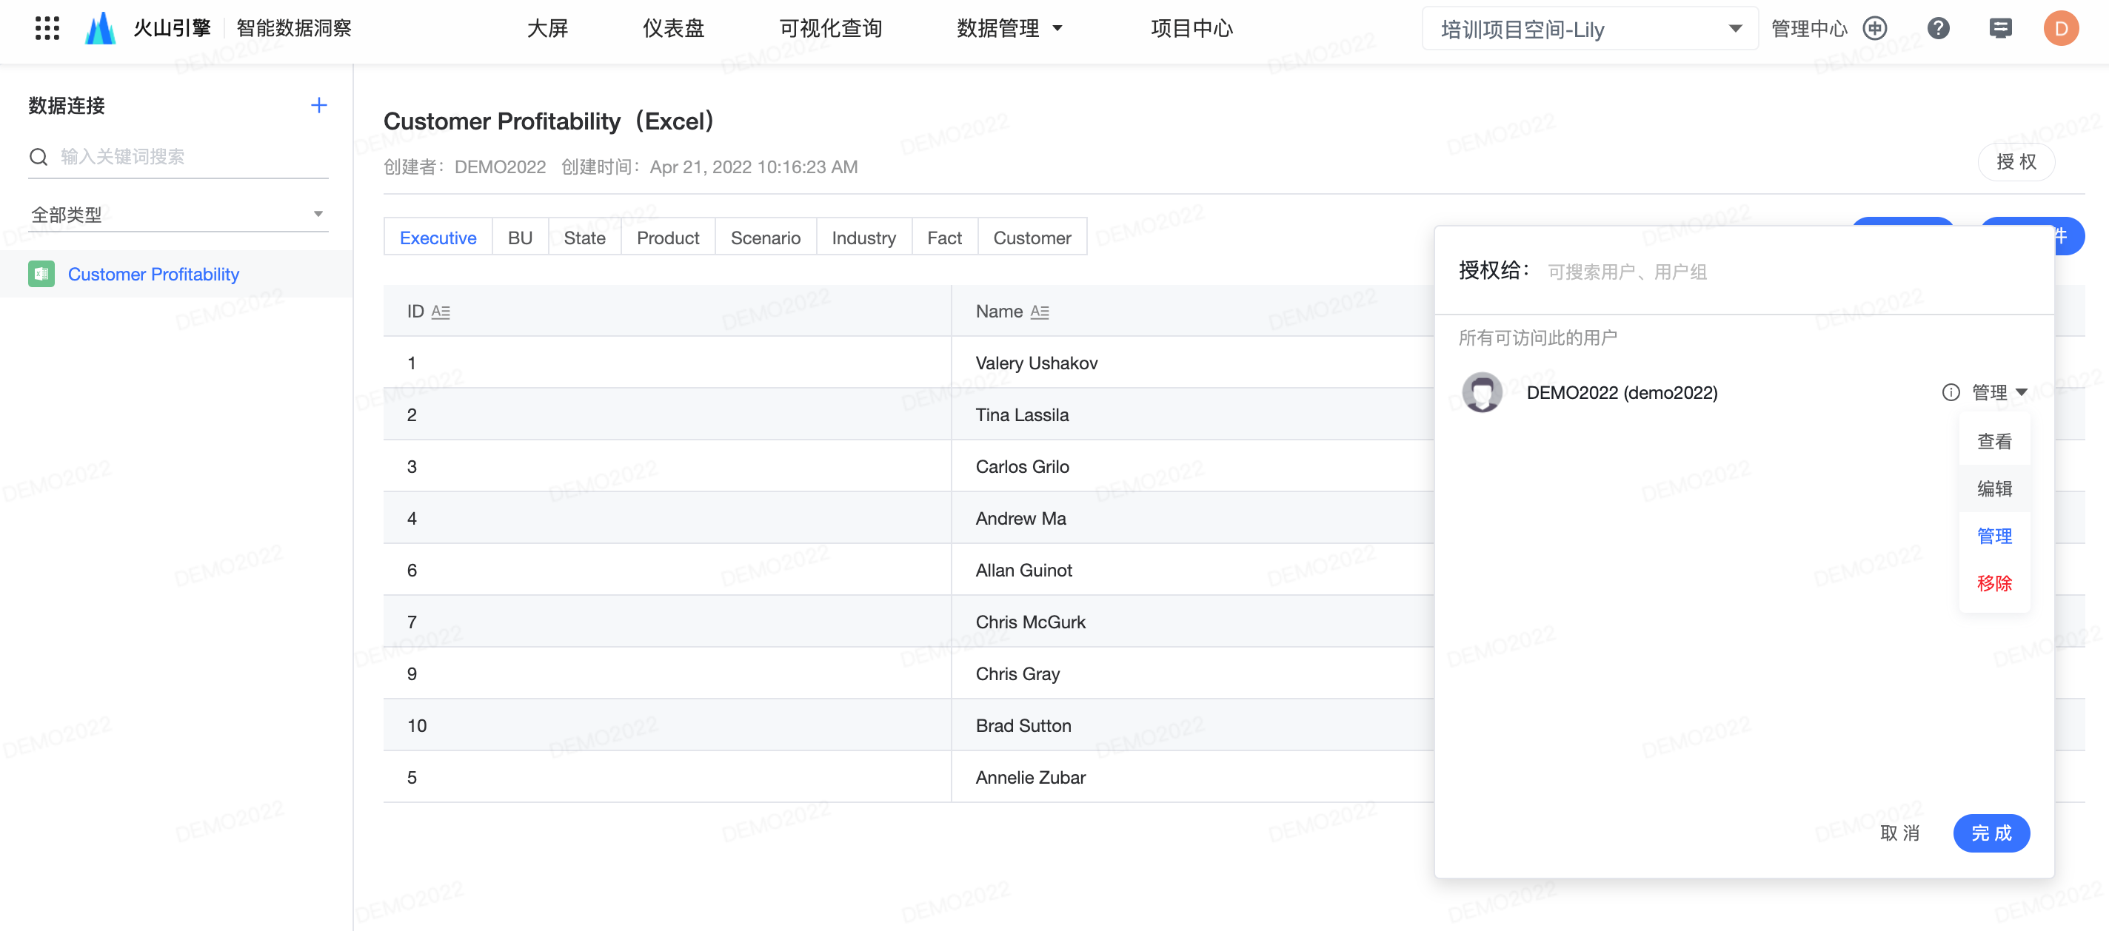Click the Excel icon of Customer Profitability

tap(41, 274)
